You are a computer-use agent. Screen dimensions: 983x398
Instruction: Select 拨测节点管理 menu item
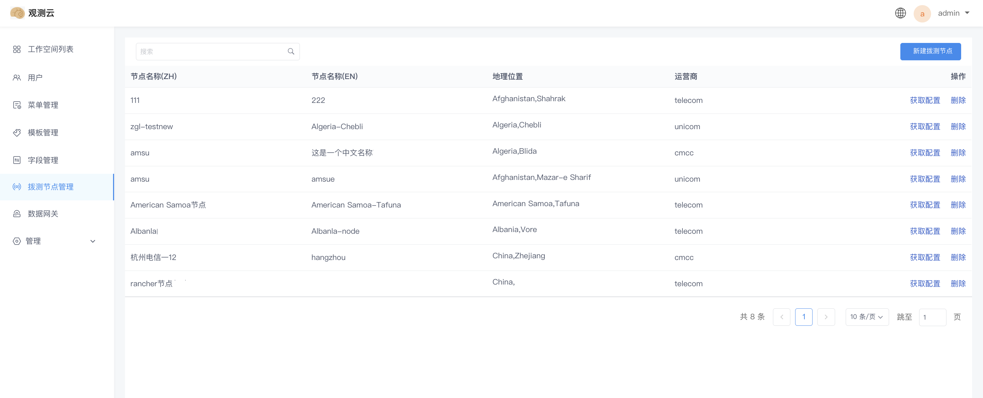pos(57,187)
